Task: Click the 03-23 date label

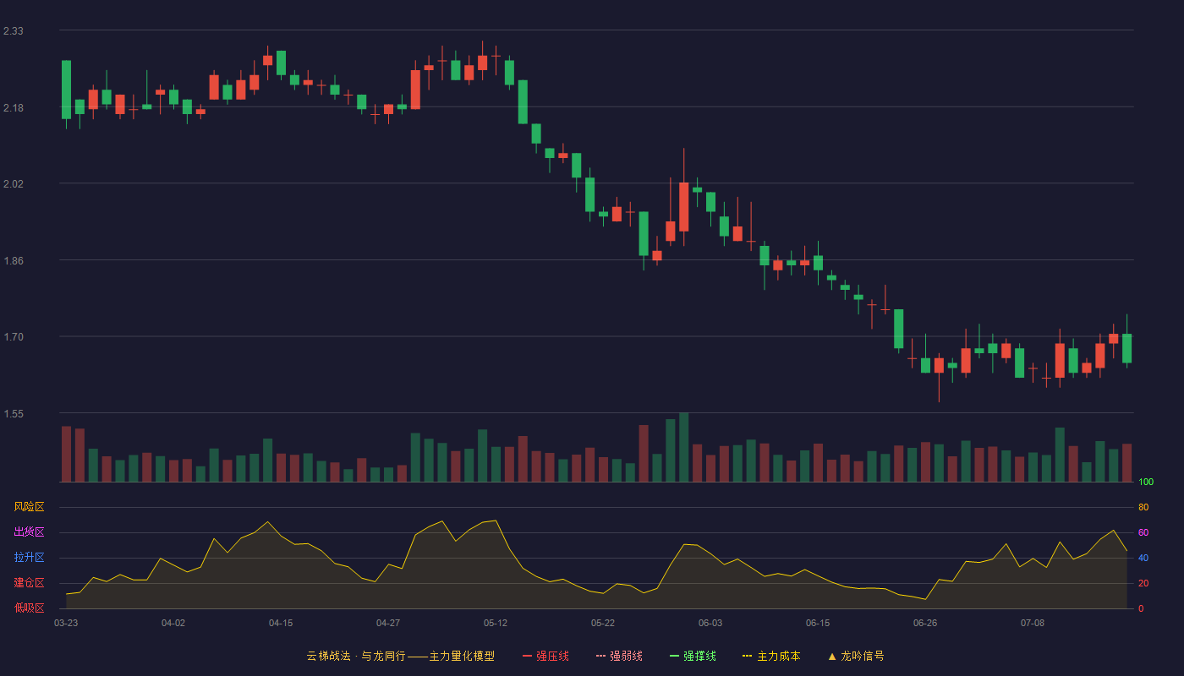Action: point(66,623)
